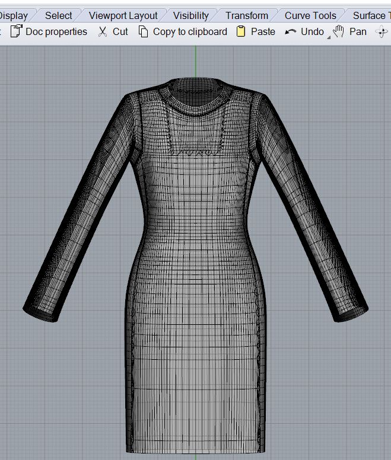Click the Undo label
The height and width of the screenshot is (460, 391).
point(312,31)
